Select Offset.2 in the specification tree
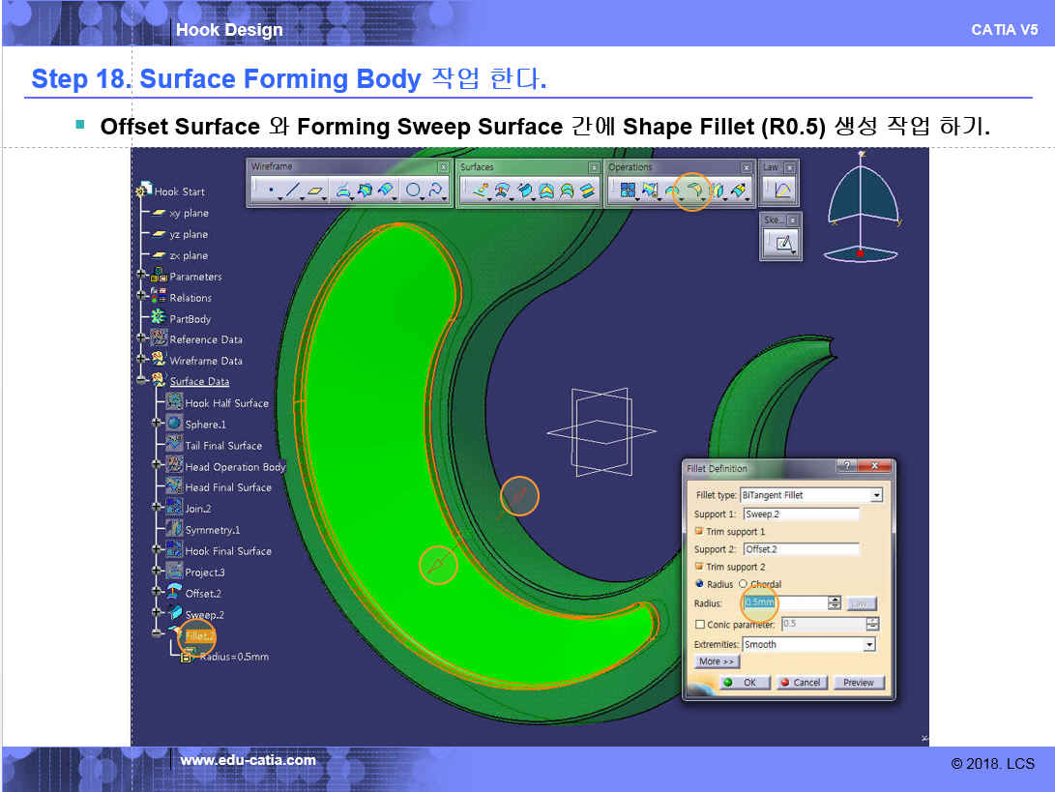This screenshot has width=1055, height=792. point(203,593)
